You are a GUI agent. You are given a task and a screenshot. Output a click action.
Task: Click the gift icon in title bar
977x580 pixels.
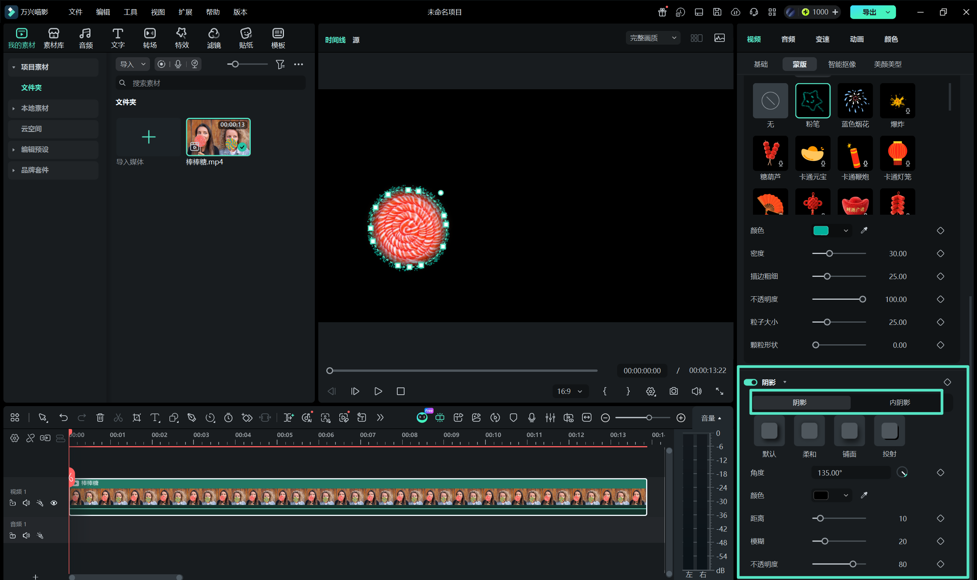point(662,12)
